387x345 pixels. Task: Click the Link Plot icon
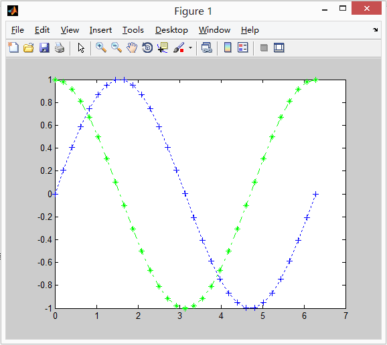tap(207, 47)
